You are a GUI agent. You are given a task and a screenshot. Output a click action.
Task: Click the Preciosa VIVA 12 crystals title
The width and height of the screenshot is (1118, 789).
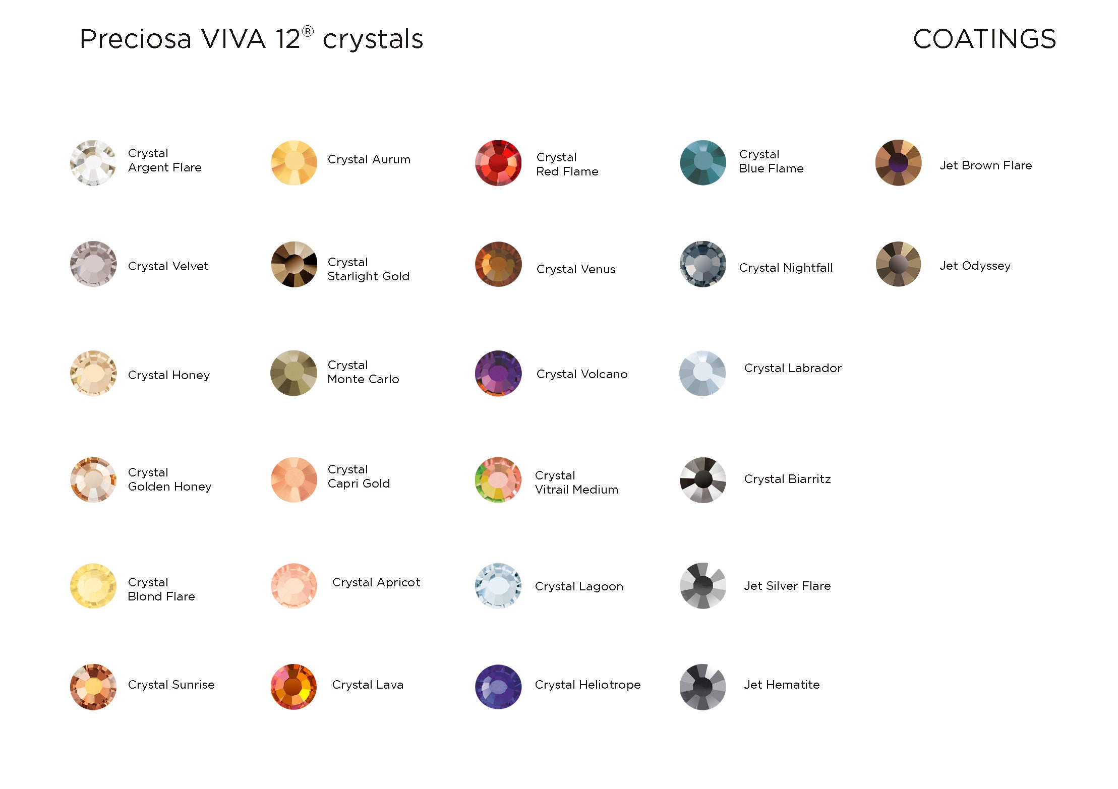pyautogui.click(x=251, y=39)
